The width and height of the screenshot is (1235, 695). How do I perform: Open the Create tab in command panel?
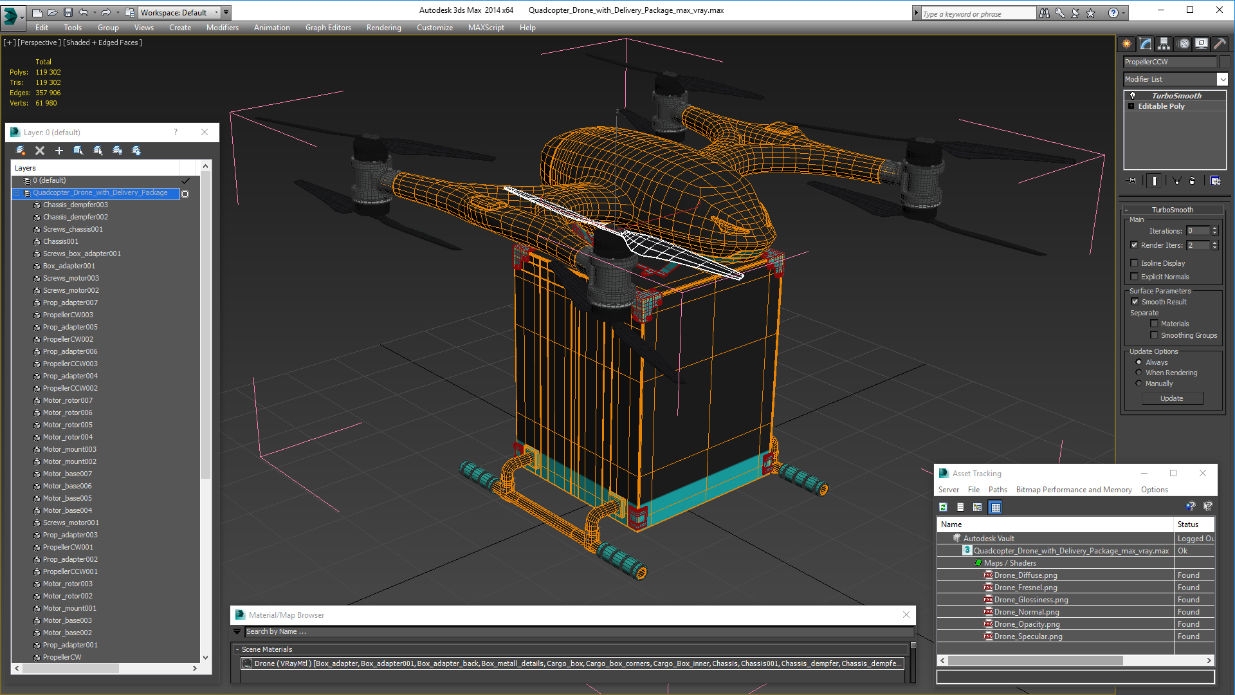[x=1127, y=44]
